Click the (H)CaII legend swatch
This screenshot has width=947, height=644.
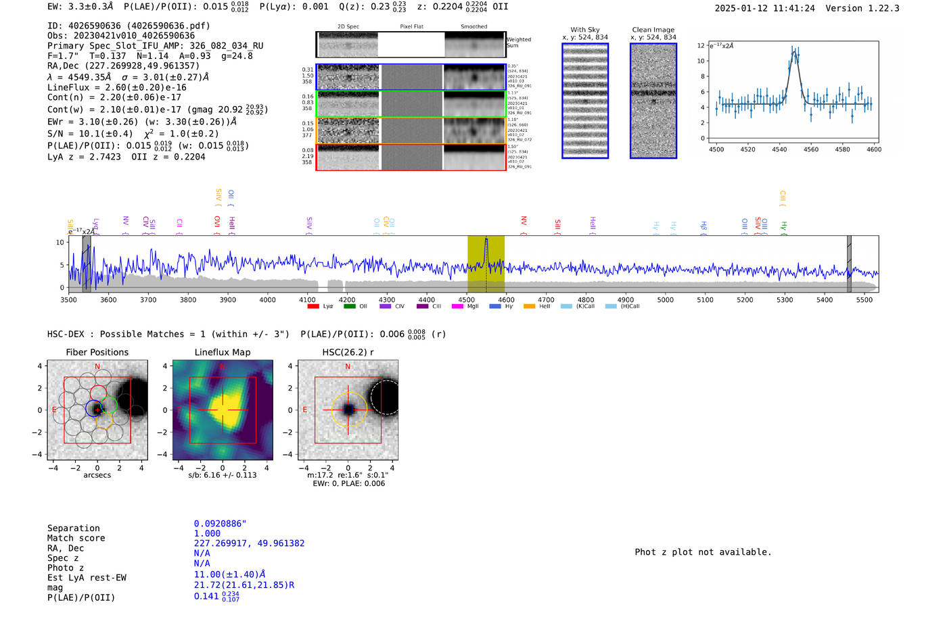611,306
